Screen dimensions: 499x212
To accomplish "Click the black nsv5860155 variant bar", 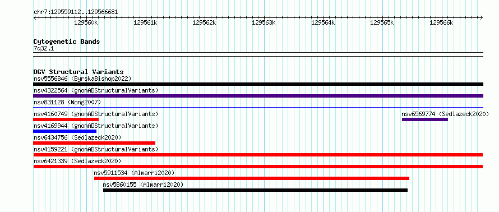I will [x=255, y=190].
